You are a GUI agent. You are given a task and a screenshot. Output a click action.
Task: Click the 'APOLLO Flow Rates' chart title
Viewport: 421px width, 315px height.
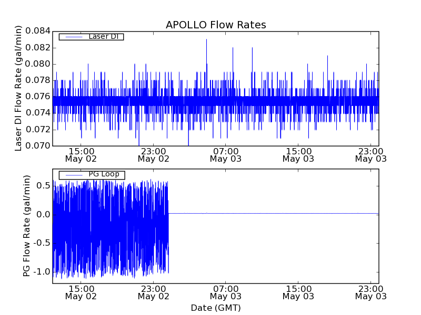(216, 25)
